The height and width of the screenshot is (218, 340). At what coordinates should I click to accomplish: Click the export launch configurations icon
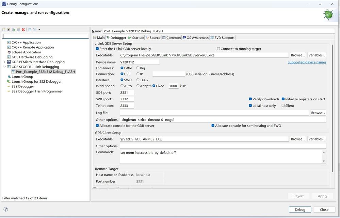[x=13, y=30]
